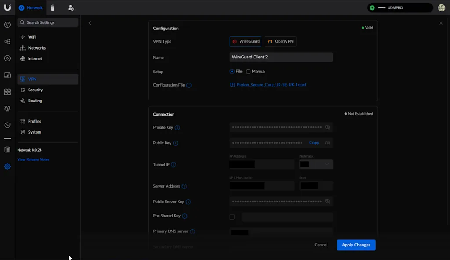
Task: Show Tunnel IP info tooltip
Action: [x=173, y=165]
